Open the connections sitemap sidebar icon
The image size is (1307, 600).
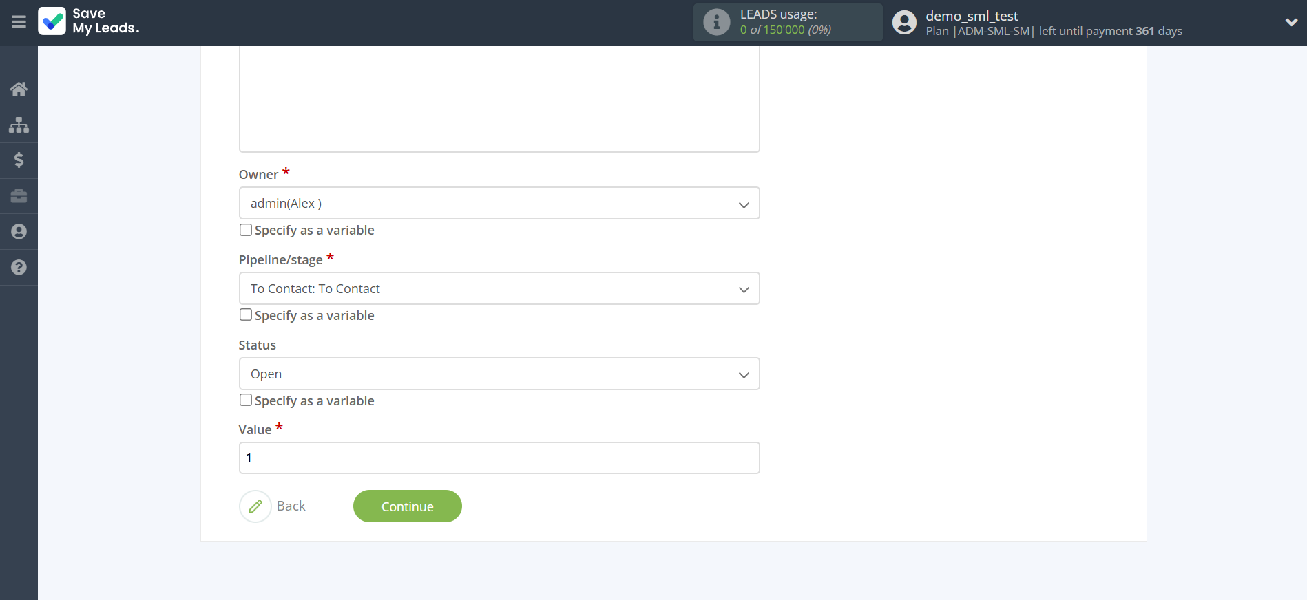click(19, 125)
